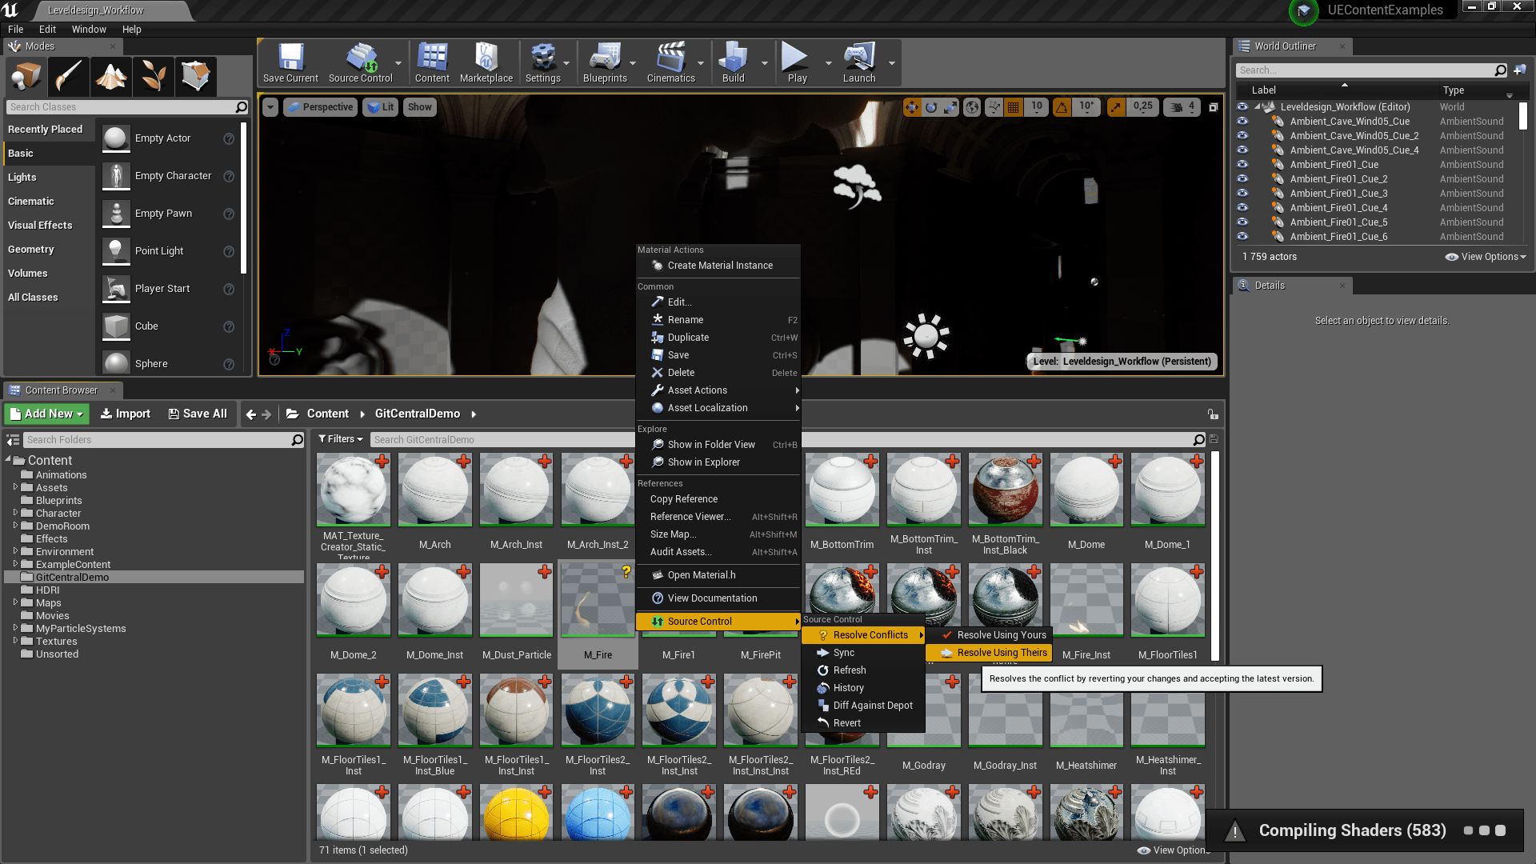Expand the Character folder in tree

pyautogui.click(x=15, y=513)
